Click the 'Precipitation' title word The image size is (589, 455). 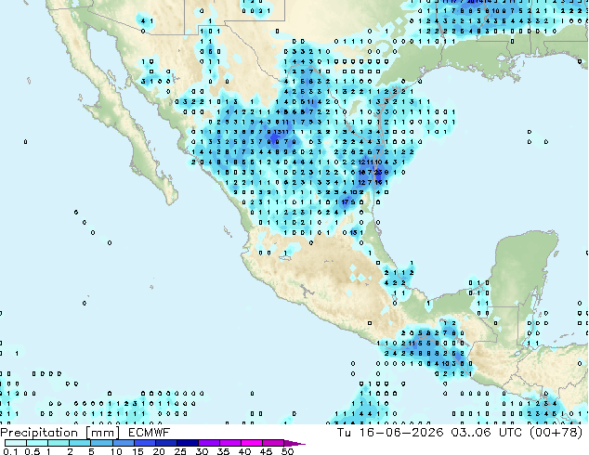39,433
